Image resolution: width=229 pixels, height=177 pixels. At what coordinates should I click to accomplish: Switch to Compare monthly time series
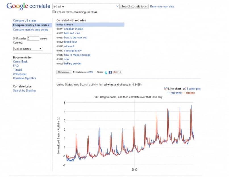click(30, 30)
